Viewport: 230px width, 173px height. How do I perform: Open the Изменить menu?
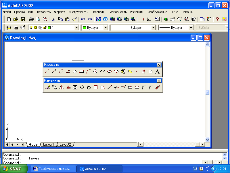[x=137, y=12]
